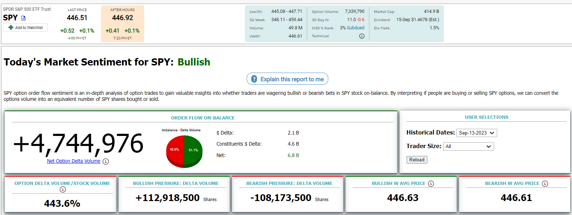The width and height of the screenshot is (572, 215).
Task: Click the 7:23 PM ET timestamp
Action: 122,38
